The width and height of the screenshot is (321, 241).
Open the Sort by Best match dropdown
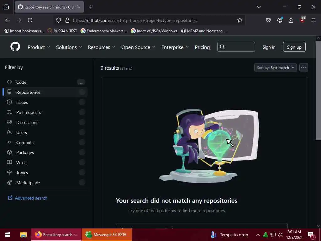[275, 67]
